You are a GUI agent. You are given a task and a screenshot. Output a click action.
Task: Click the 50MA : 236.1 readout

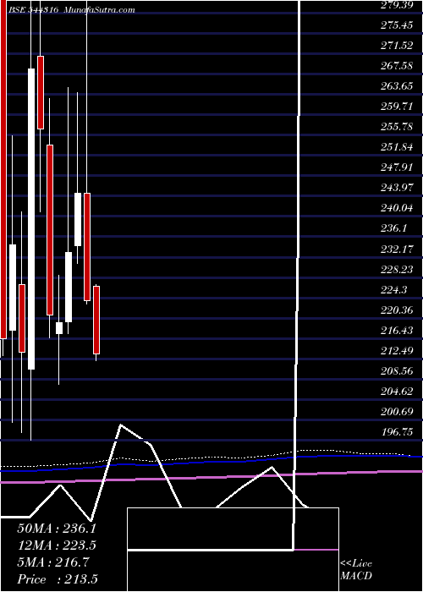(x=57, y=529)
